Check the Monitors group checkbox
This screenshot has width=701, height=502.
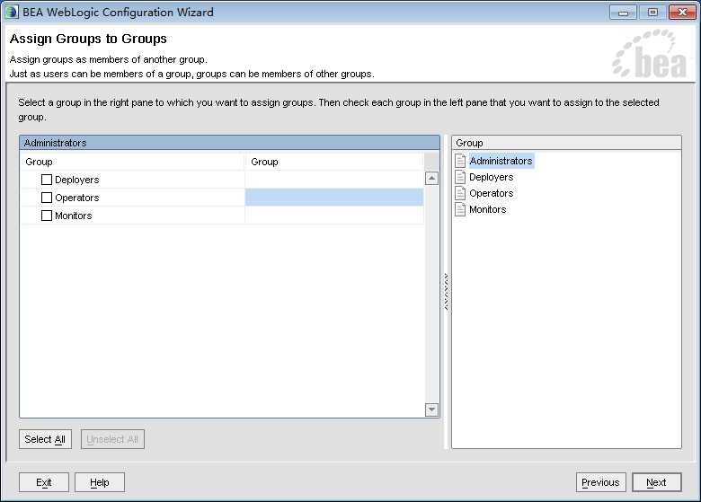click(x=47, y=216)
